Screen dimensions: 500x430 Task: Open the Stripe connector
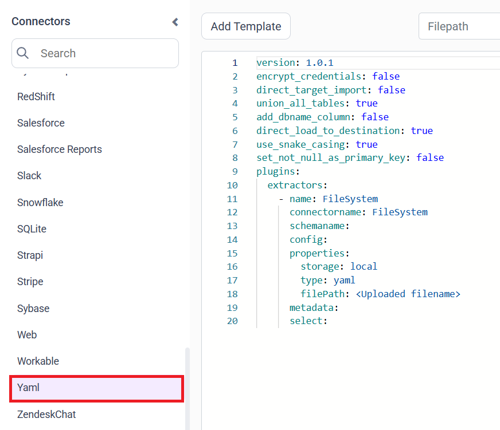click(x=30, y=281)
